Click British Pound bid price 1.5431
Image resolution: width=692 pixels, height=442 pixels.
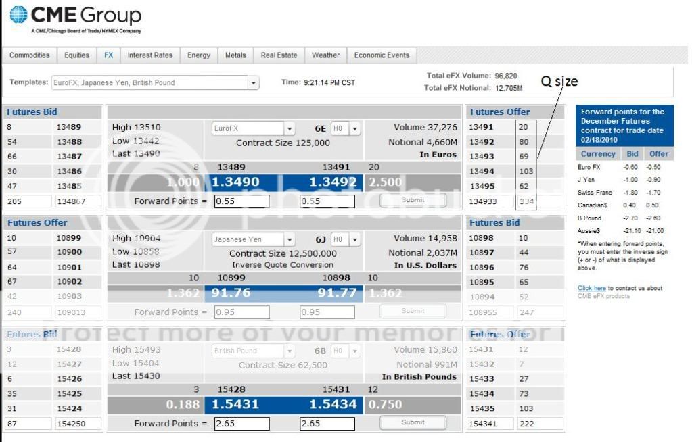click(235, 405)
